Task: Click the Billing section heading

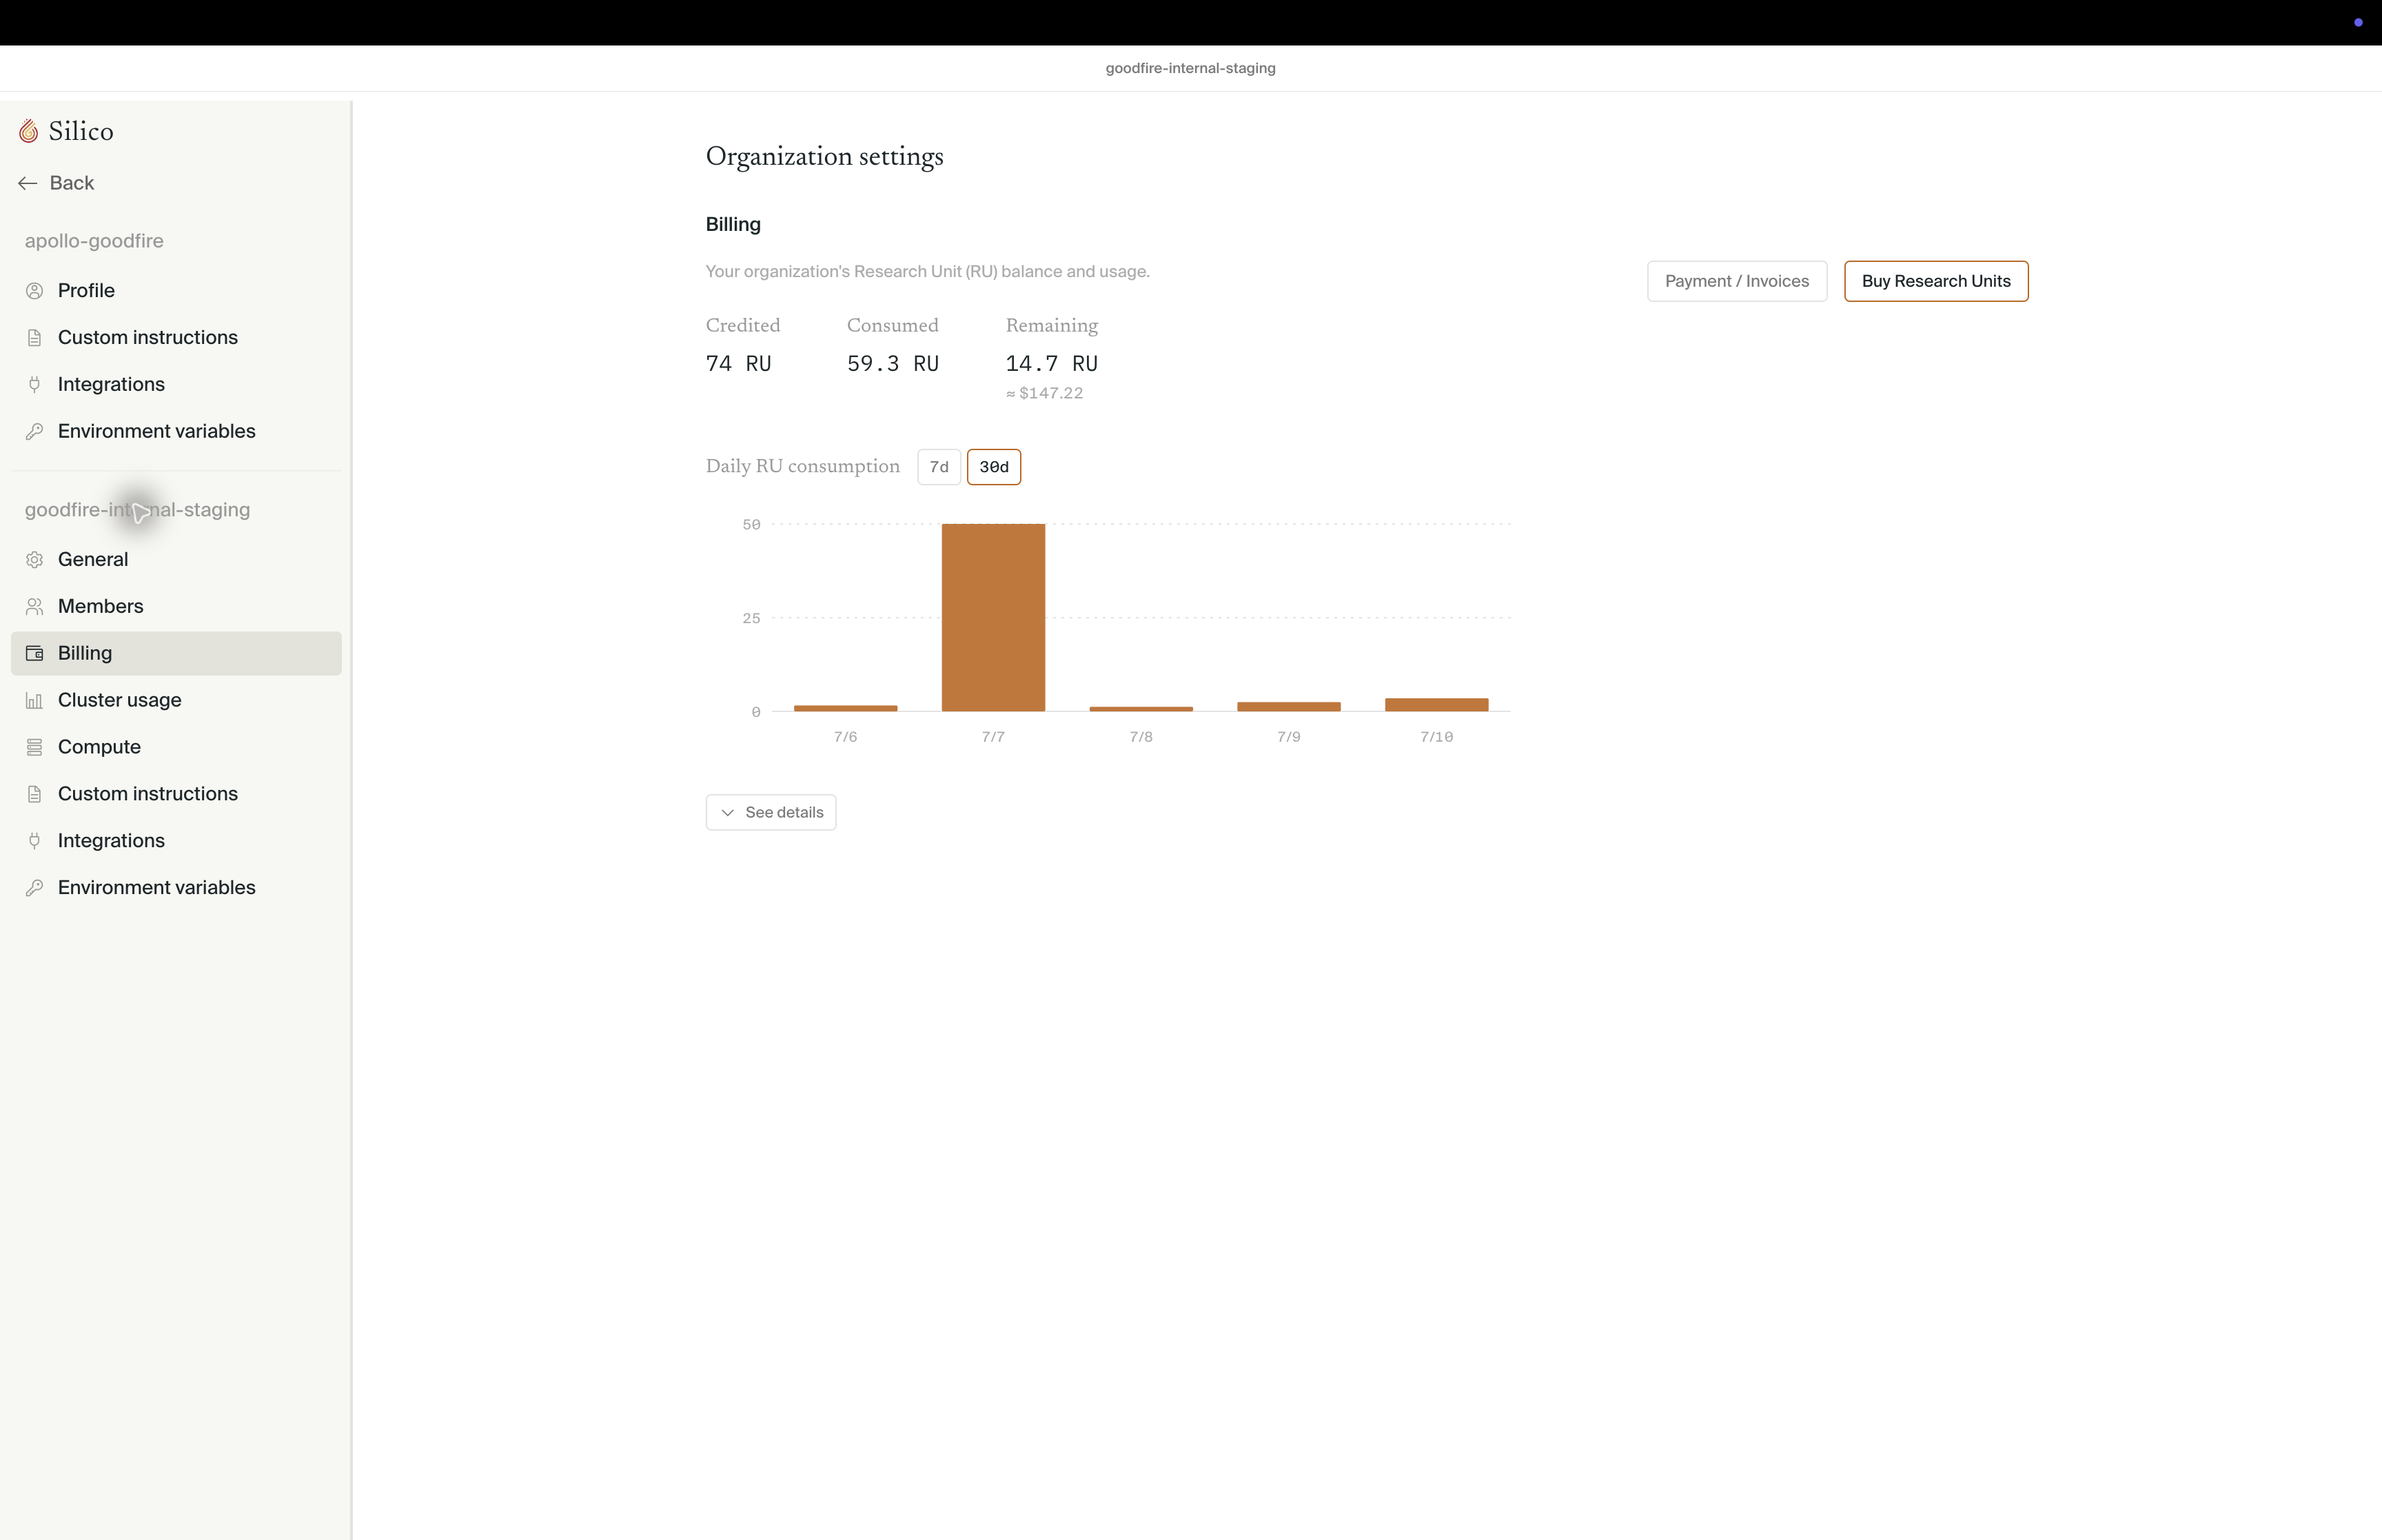Action: click(733, 225)
